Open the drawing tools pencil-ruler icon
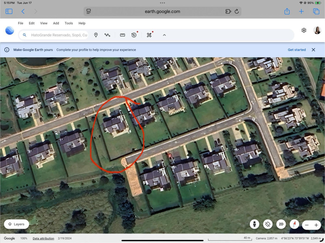 [x=149, y=35]
